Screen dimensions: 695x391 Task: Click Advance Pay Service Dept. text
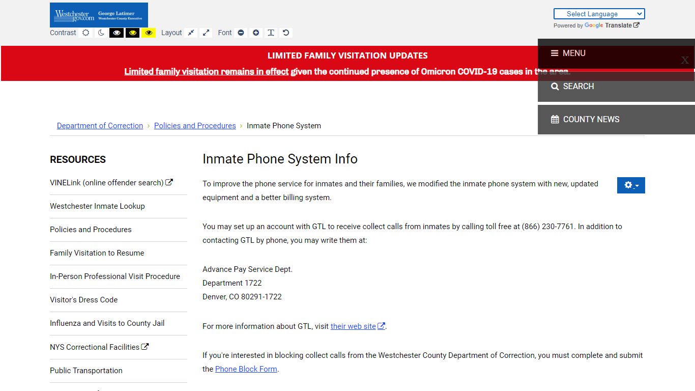coord(247,269)
